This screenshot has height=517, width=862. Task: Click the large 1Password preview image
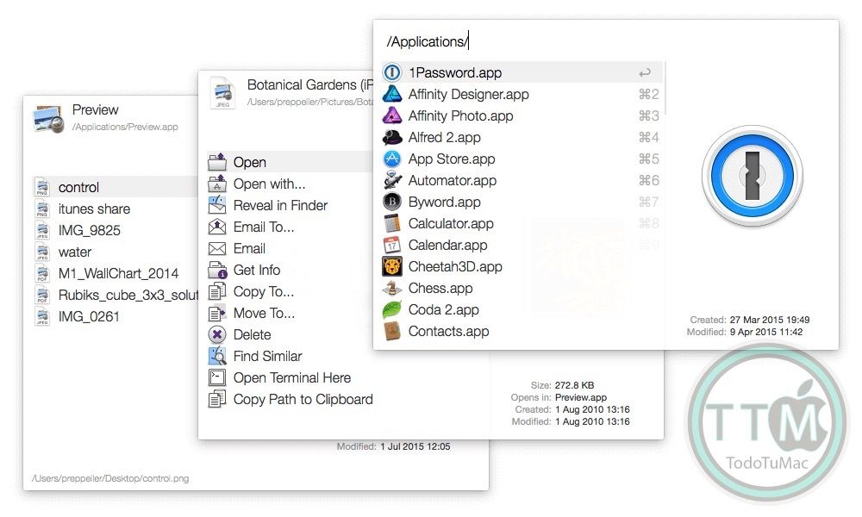(752, 176)
